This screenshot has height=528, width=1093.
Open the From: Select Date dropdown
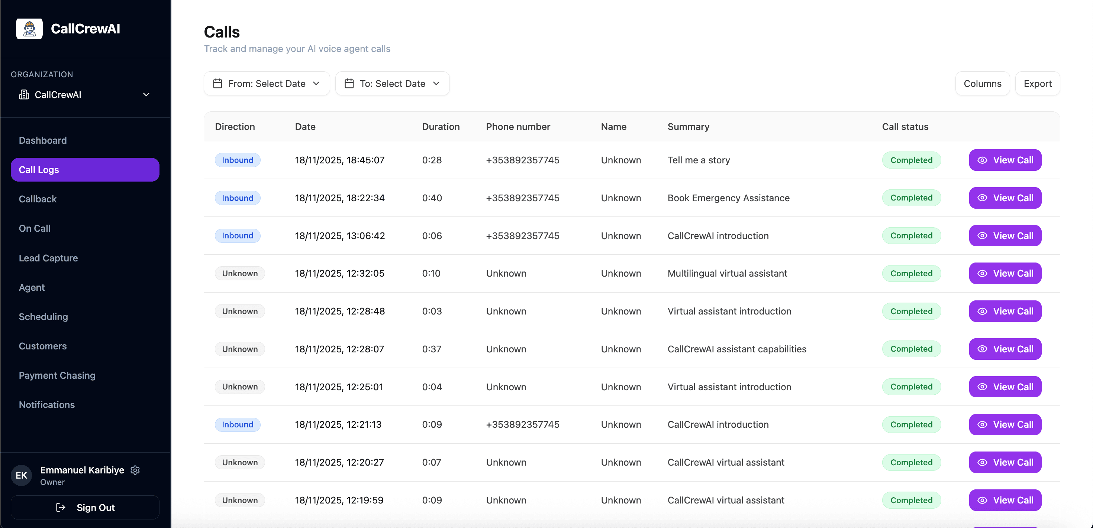tap(267, 83)
